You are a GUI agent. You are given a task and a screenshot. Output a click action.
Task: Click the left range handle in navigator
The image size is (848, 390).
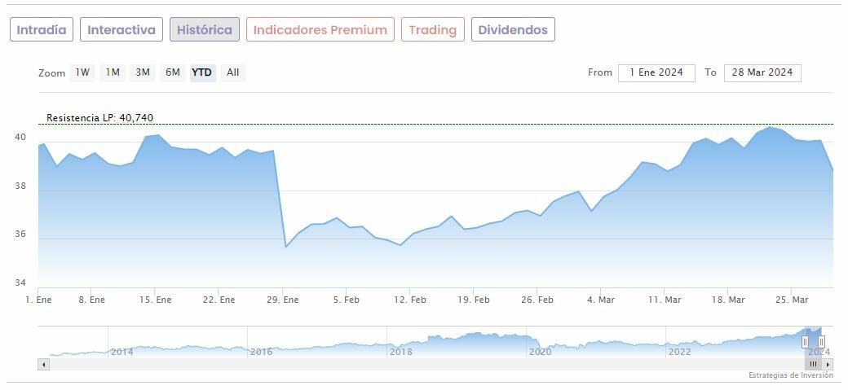[x=805, y=342]
